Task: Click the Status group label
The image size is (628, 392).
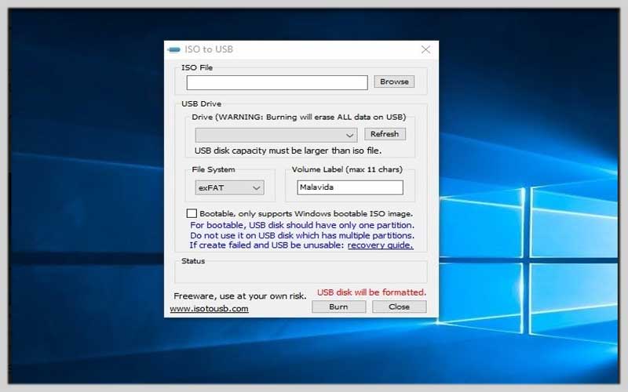Action: pyautogui.click(x=193, y=261)
